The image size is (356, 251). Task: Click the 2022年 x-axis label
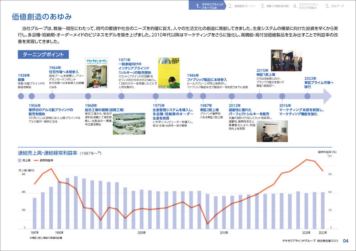click(323, 233)
